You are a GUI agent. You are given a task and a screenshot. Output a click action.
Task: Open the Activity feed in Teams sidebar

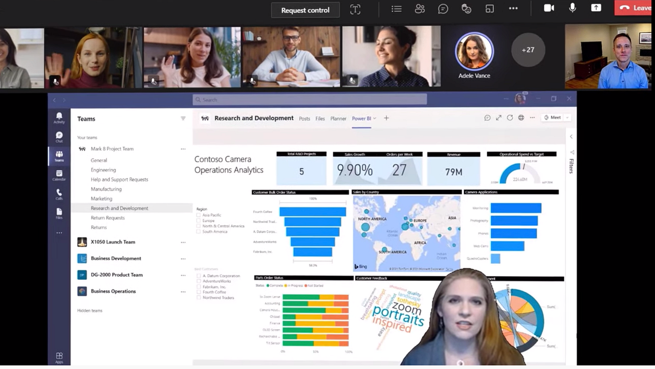click(x=59, y=117)
